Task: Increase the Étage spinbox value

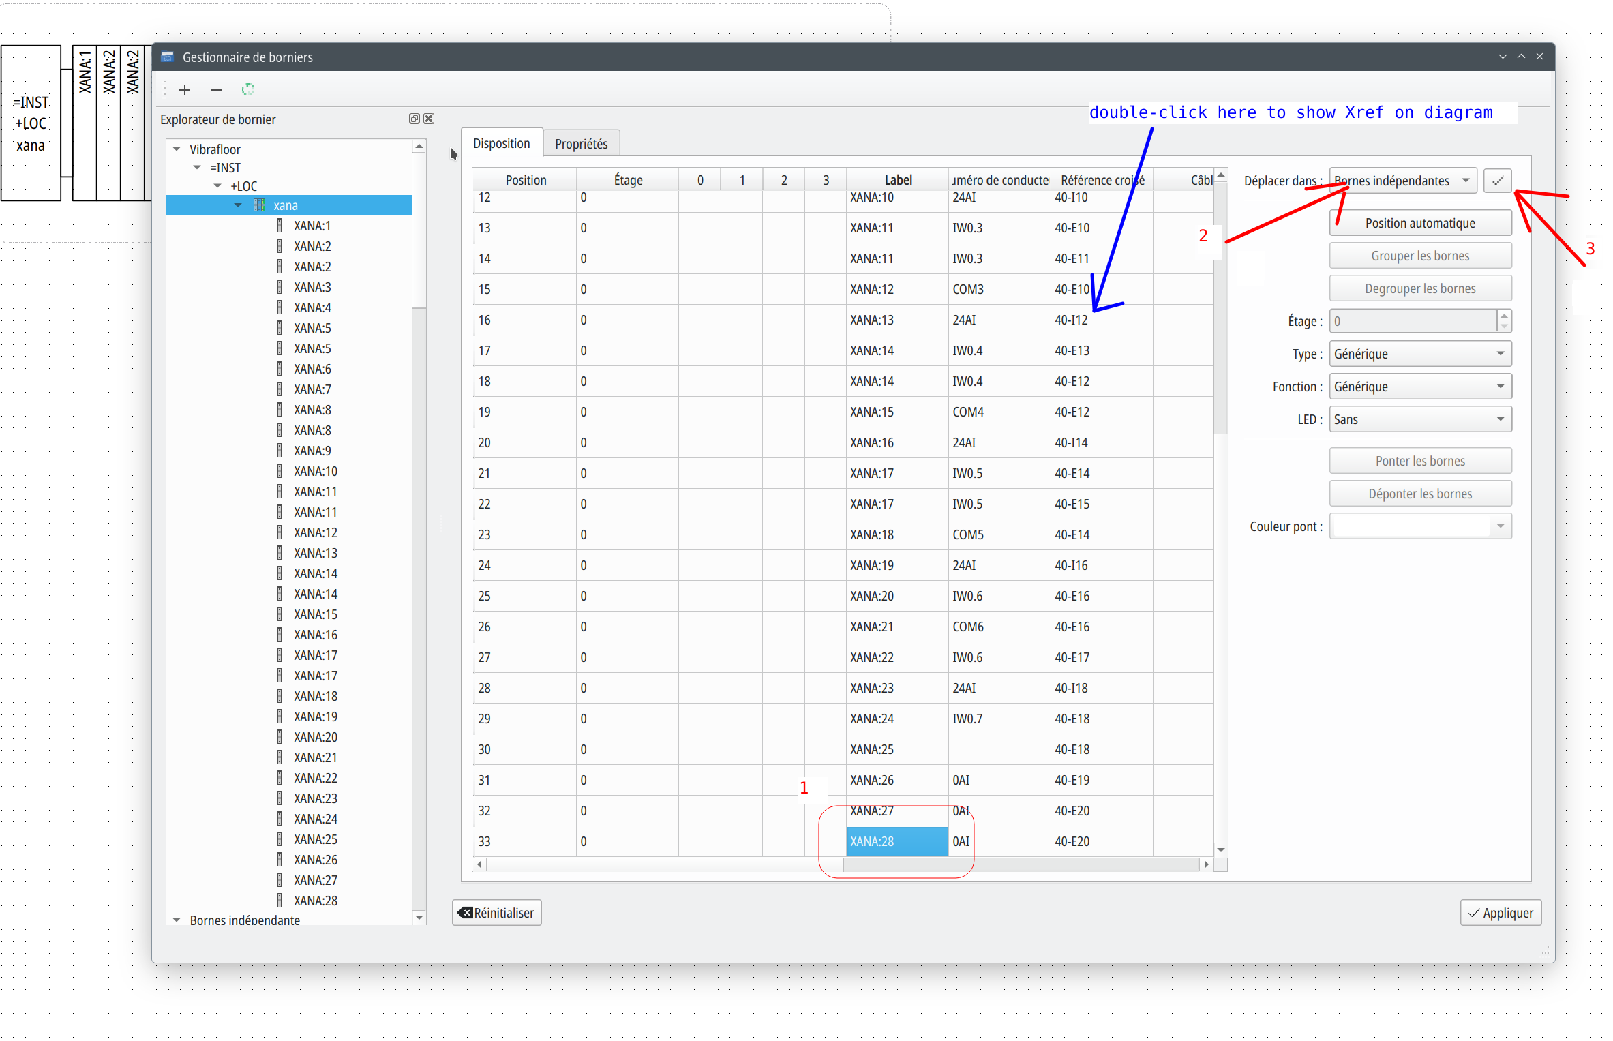Action: (1504, 316)
